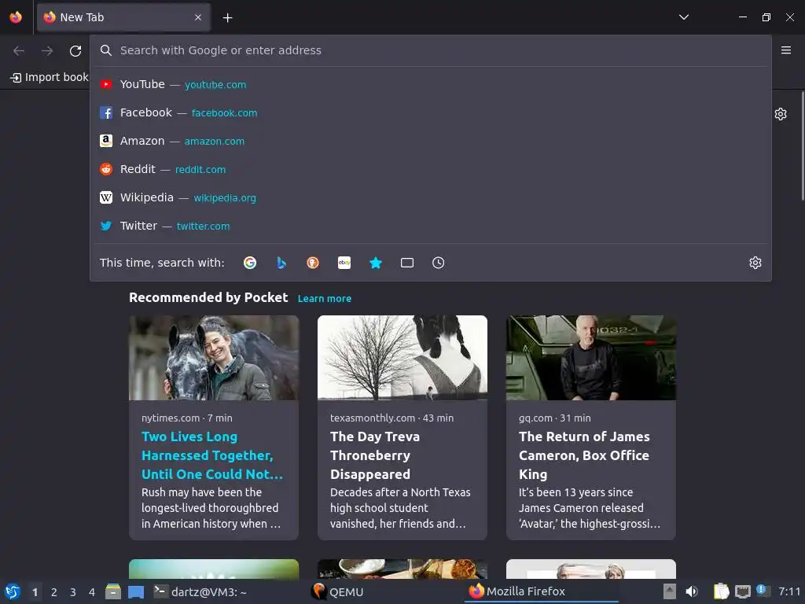Click Learn more link beside Pocket heading
The image size is (805, 604).
325,298
